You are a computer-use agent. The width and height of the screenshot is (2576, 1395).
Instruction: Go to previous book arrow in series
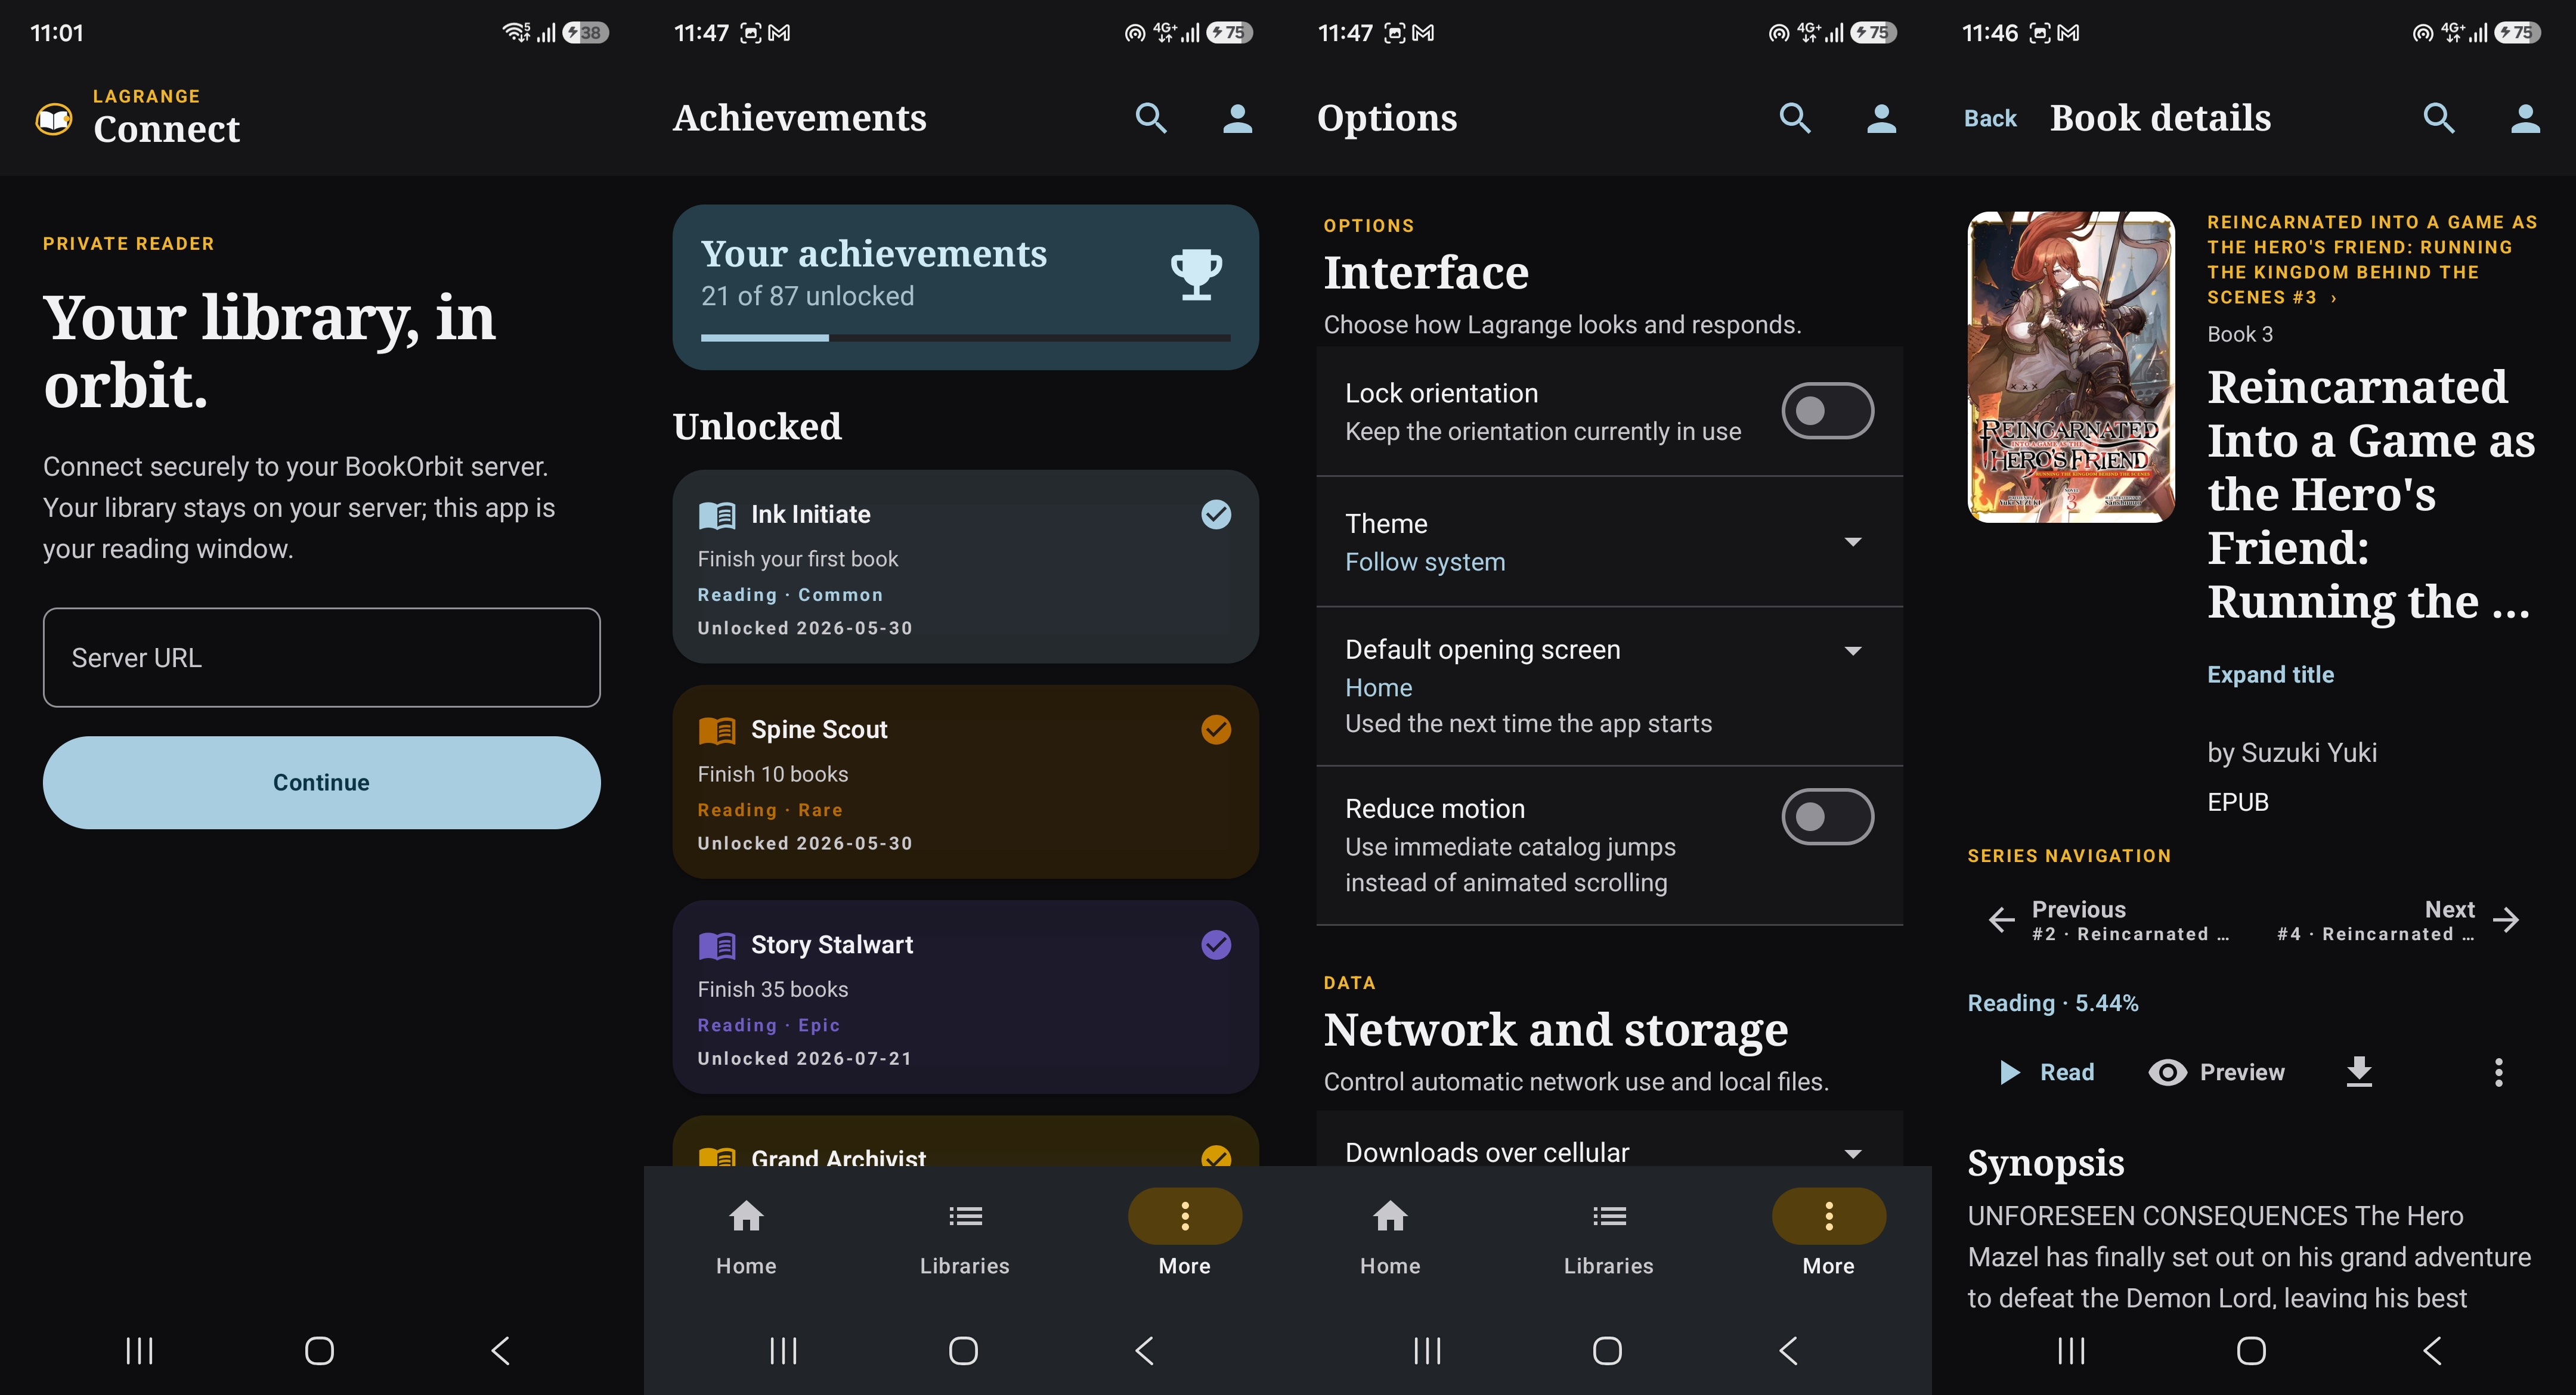[2001, 920]
